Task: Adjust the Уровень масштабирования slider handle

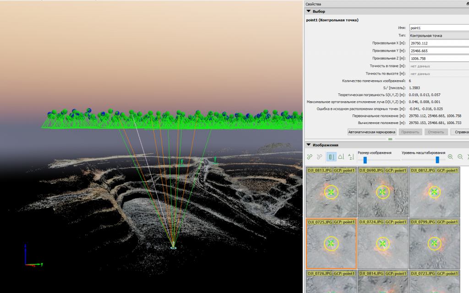Action: tap(437, 160)
